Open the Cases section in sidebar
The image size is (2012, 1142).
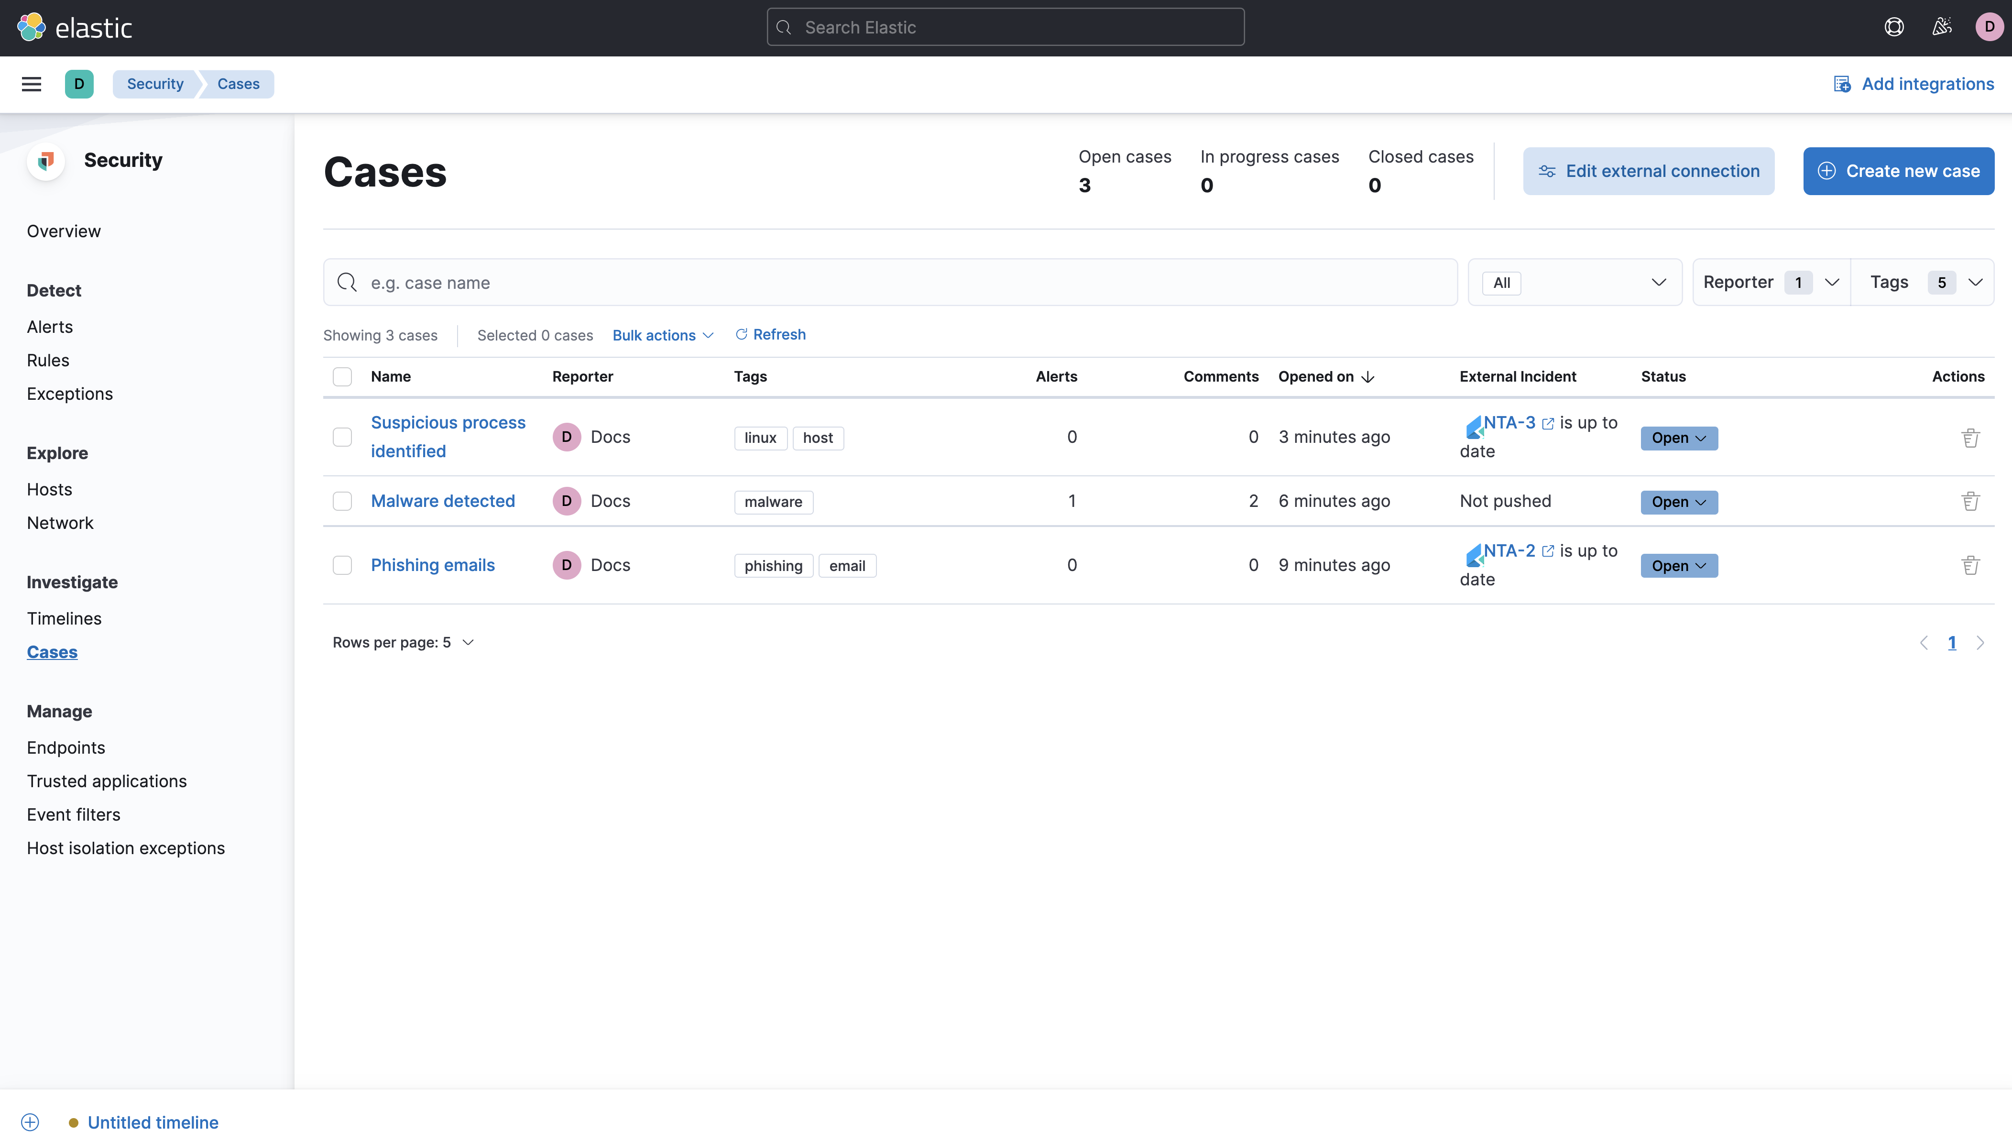point(51,651)
